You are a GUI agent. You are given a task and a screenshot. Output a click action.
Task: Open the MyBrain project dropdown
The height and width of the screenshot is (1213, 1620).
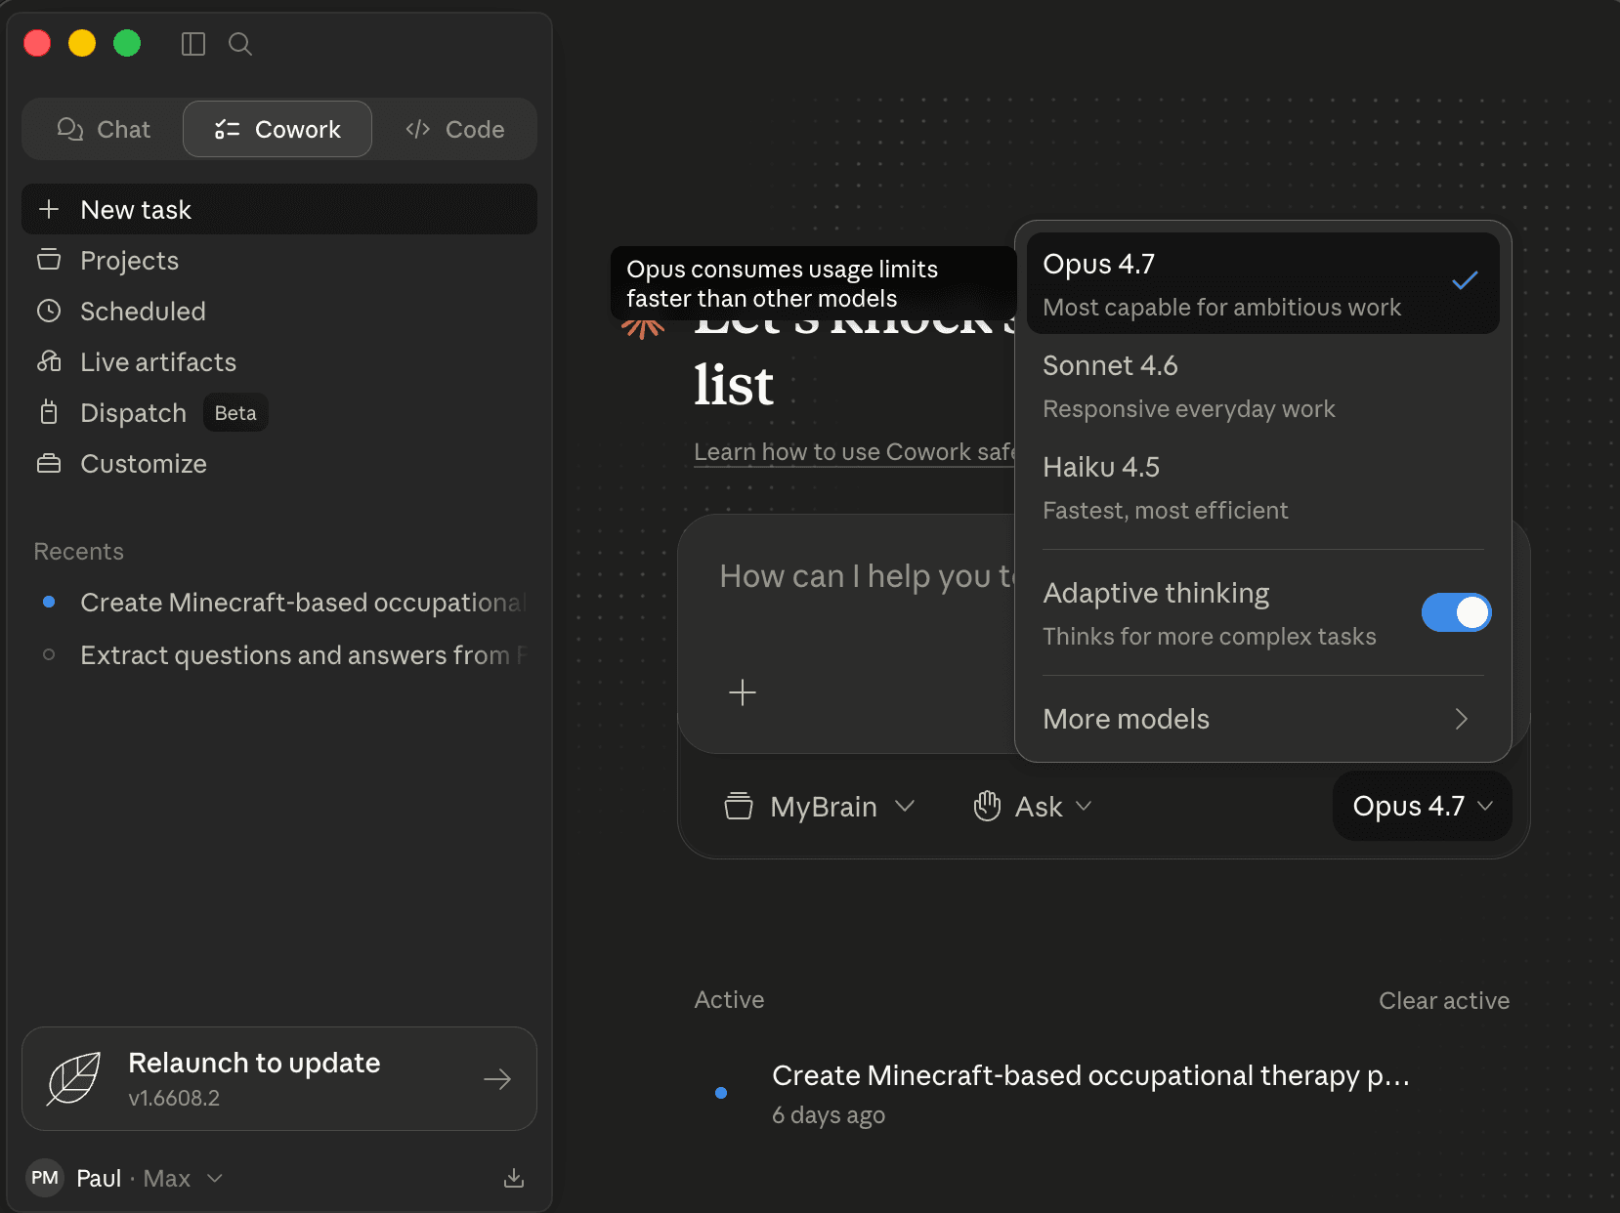pos(819,807)
